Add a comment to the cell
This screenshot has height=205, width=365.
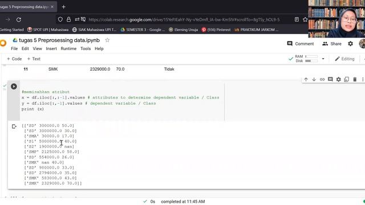point(330,80)
